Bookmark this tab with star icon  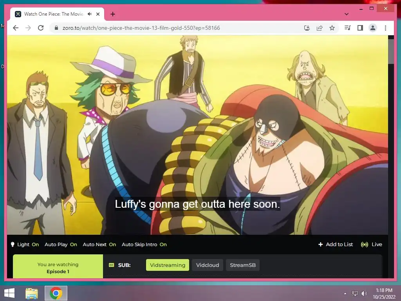[x=332, y=28]
